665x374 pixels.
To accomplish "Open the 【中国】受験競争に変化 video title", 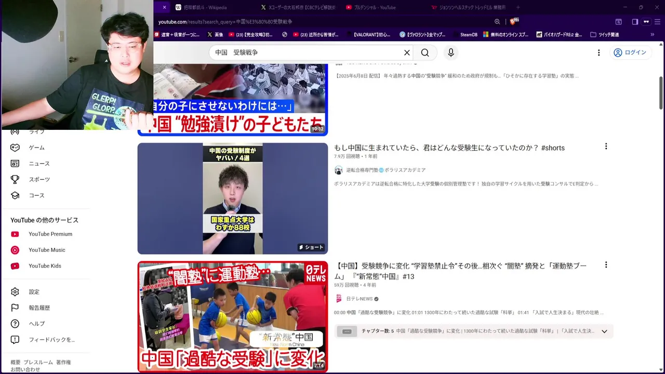I will (460, 271).
